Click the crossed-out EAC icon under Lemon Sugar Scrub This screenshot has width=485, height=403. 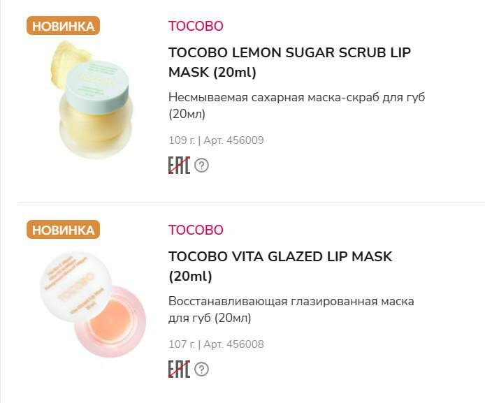[x=179, y=166]
